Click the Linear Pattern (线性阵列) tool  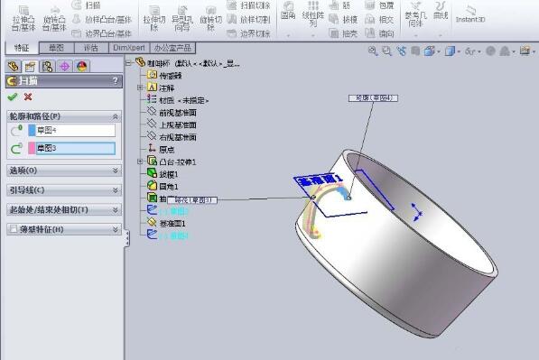click(x=312, y=14)
